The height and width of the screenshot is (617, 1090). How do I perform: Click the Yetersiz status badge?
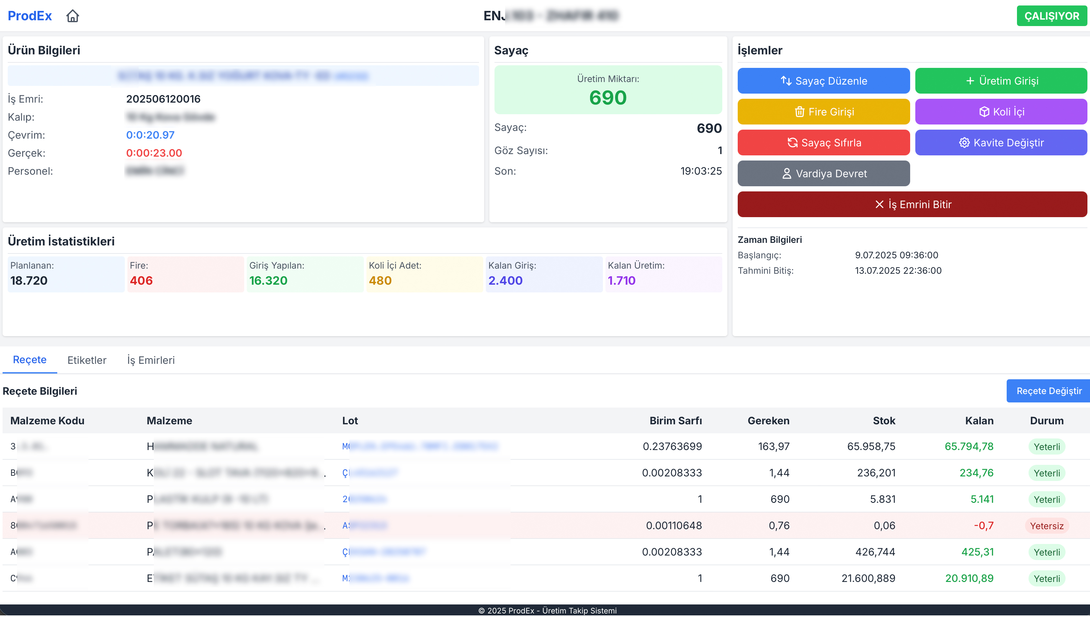[1046, 525]
